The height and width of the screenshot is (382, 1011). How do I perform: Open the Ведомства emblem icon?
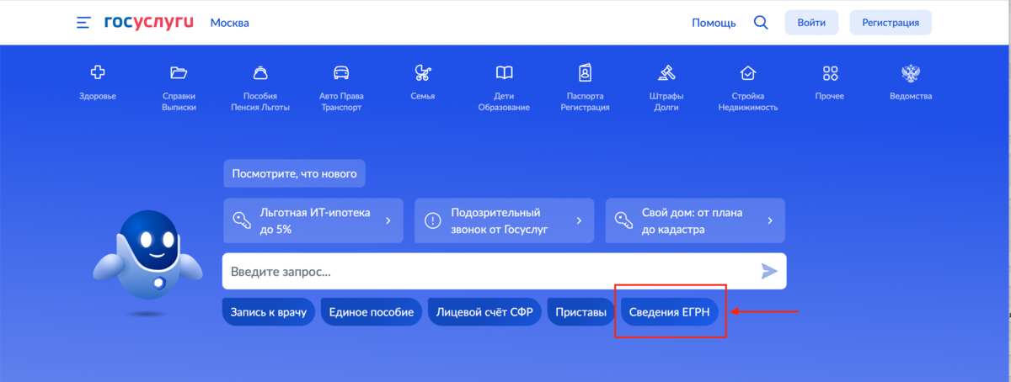(x=911, y=72)
